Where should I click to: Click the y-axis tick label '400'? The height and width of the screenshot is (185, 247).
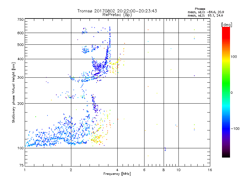pos(20,59)
